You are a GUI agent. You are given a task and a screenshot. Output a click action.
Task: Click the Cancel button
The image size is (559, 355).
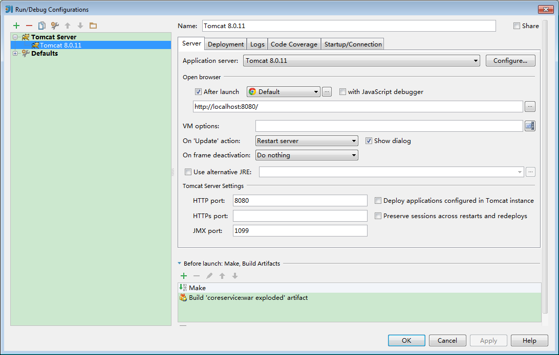447,340
